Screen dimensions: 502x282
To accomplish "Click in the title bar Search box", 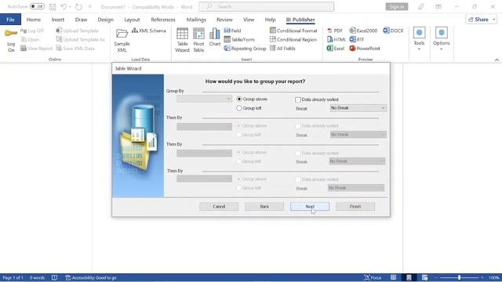I will coord(267,6).
